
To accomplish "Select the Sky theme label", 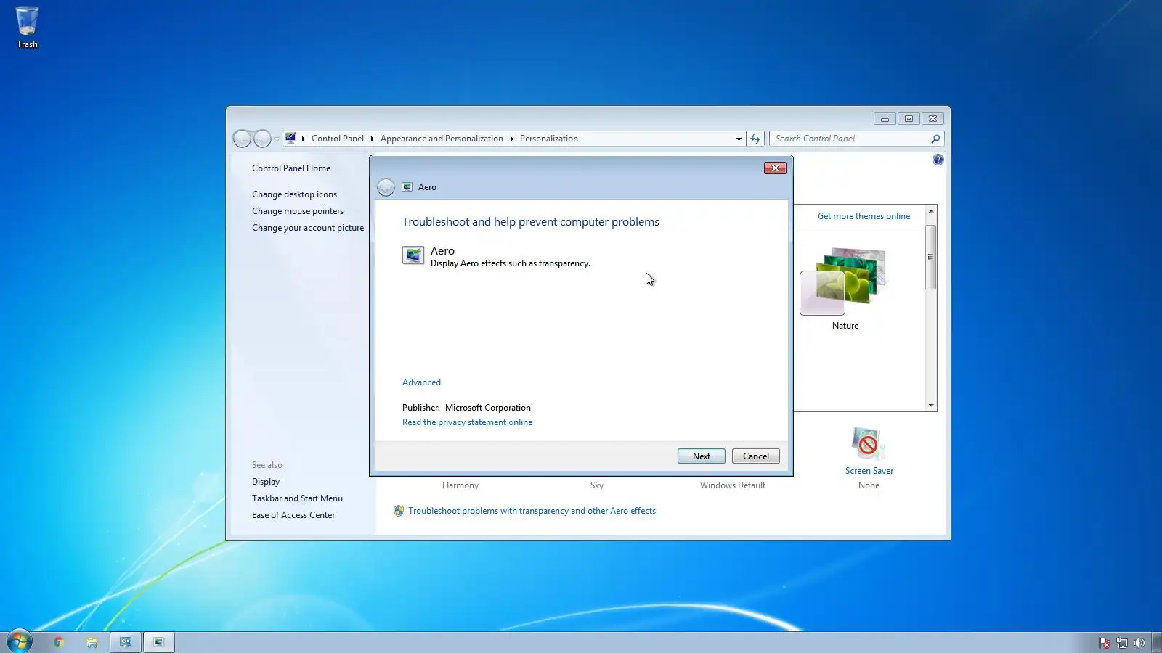I will [x=597, y=485].
